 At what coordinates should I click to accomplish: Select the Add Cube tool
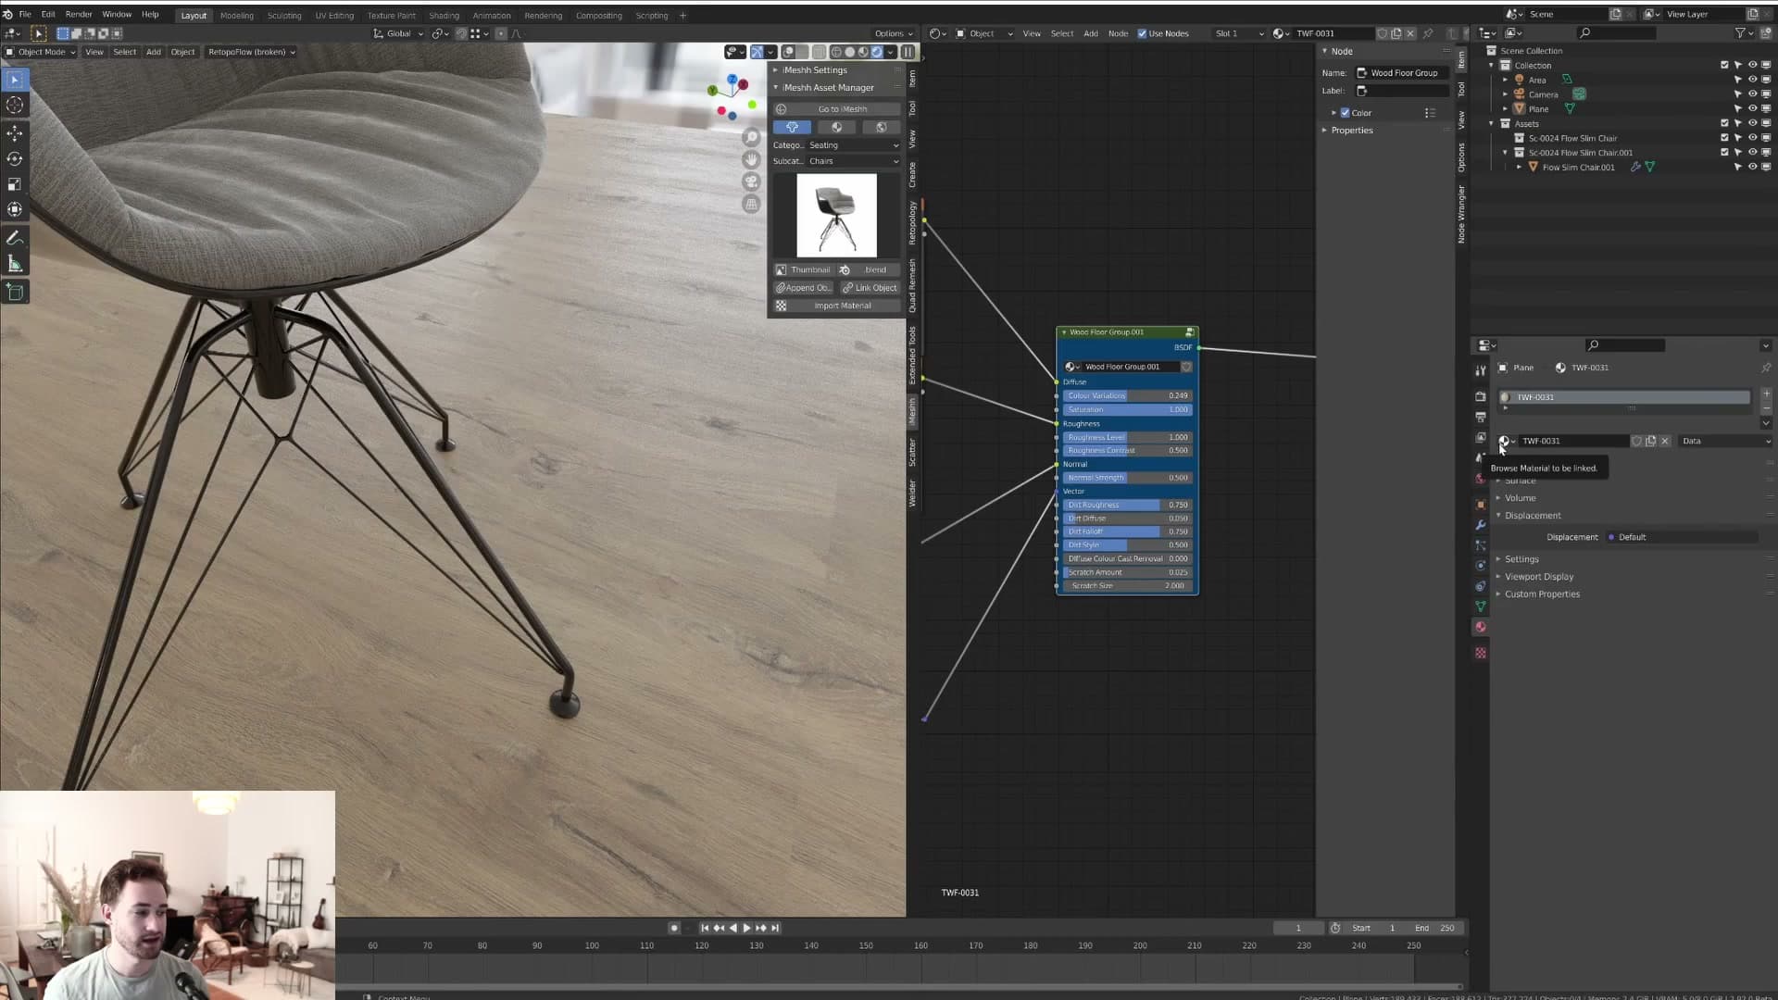(15, 293)
